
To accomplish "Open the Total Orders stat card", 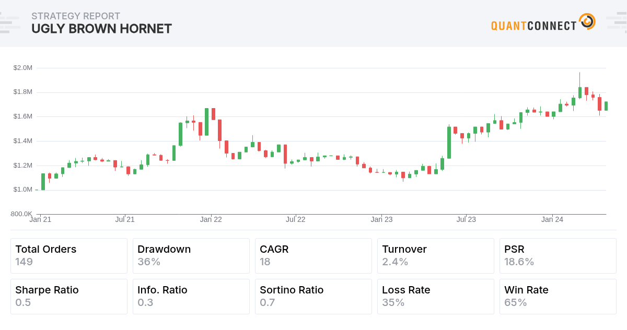I will click(x=69, y=256).
